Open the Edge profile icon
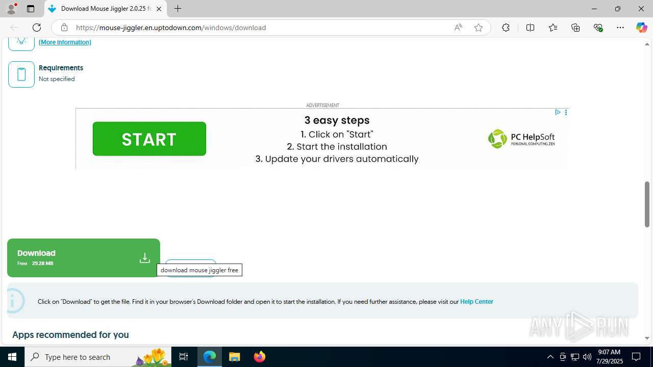The height and width of the screenshot is (367, 653). (11, 9)
